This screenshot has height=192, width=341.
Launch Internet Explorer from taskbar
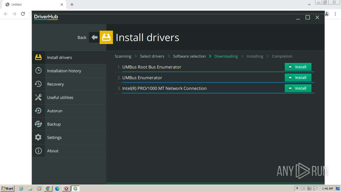21,189
